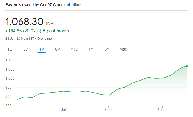This screenshot has height=117, width=193.
Task: Show the 6M price chart
Action: pos(58,50)
